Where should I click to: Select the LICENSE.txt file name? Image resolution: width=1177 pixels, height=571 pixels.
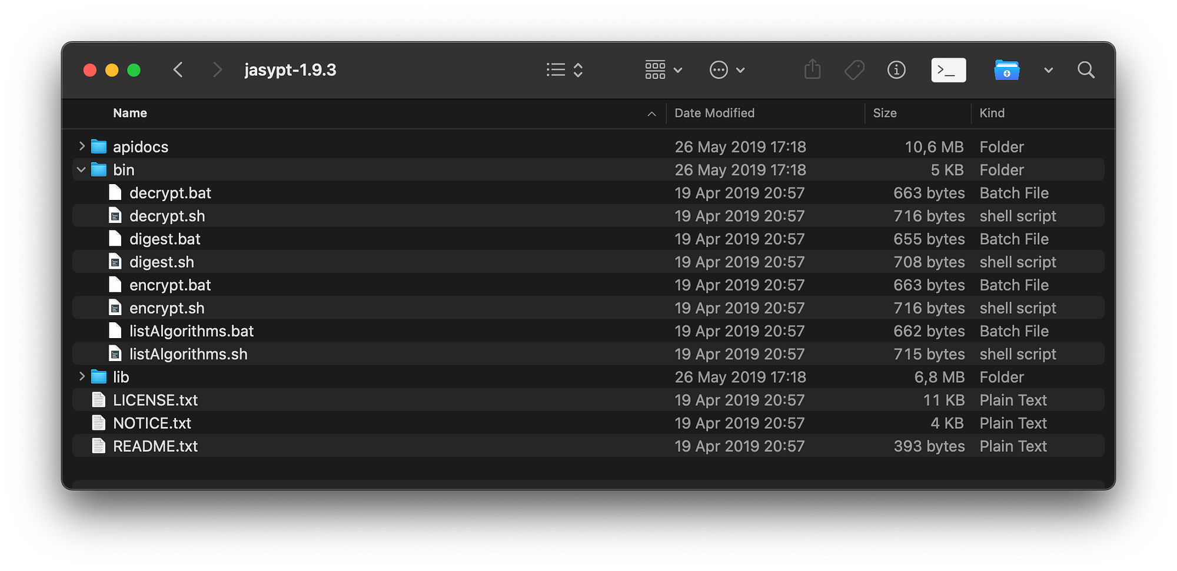point(155,400)
